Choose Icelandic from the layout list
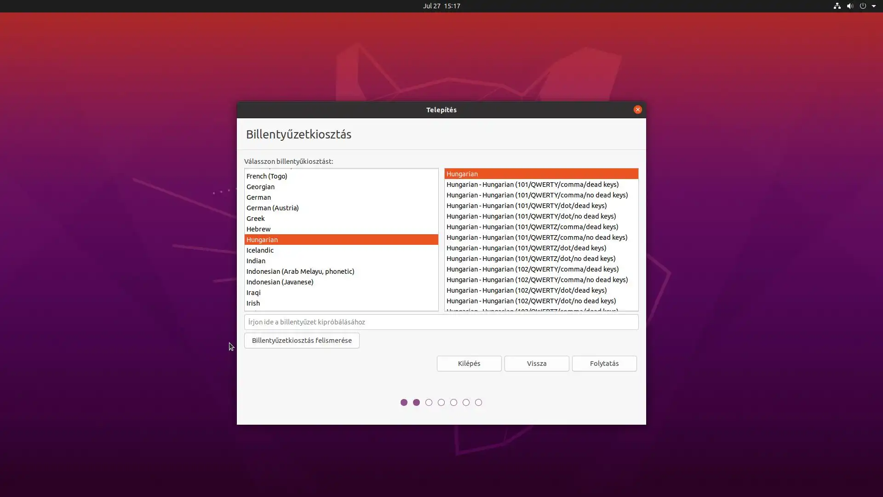This screenshot has height=497, width=883. [x=260, y=250]
